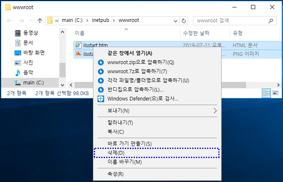Viewport: 283px width, 182px height.
Task: Click the navigation pane scrollbar thumb
Action: 62,70
